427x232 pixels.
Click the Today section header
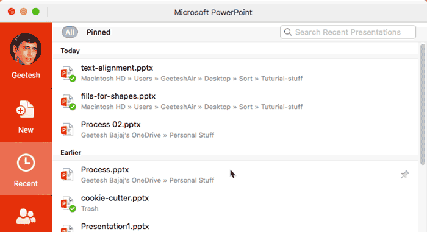tap(70, 51)
